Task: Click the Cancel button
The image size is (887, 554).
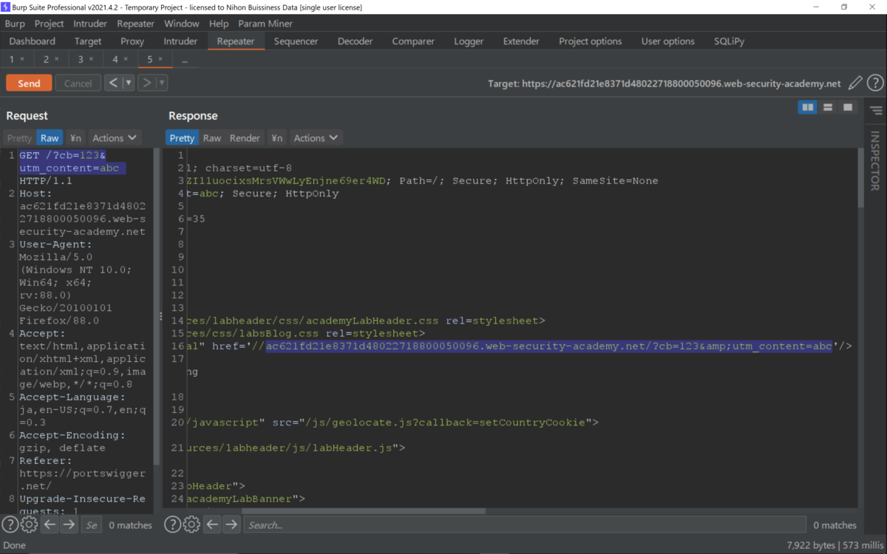Action: (x=78, y=83)
